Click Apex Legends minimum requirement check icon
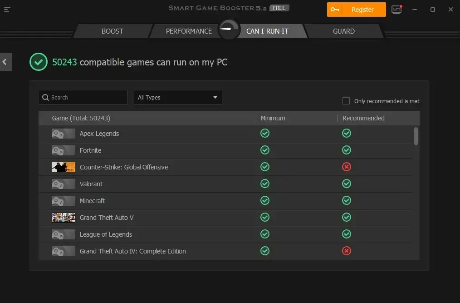The height and width of the screenshot is (303, 460). coord(265,133)
